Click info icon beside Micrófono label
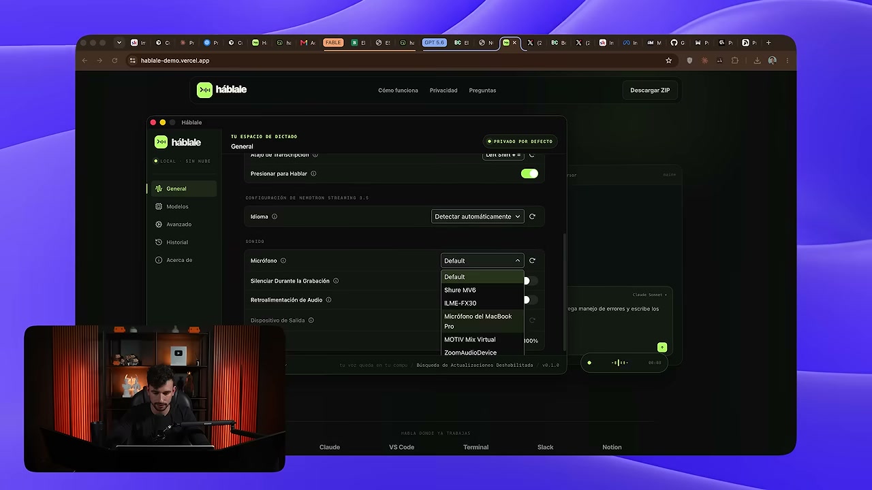The width and height of the screenshot is (872, 490). click(283, 261)
